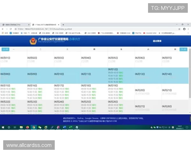Open Firefox from the taskbar

coord(27,127)
